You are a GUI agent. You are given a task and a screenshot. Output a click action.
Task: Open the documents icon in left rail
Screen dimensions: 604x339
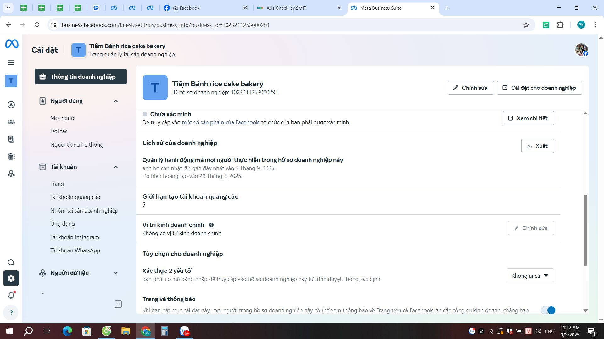11,139
